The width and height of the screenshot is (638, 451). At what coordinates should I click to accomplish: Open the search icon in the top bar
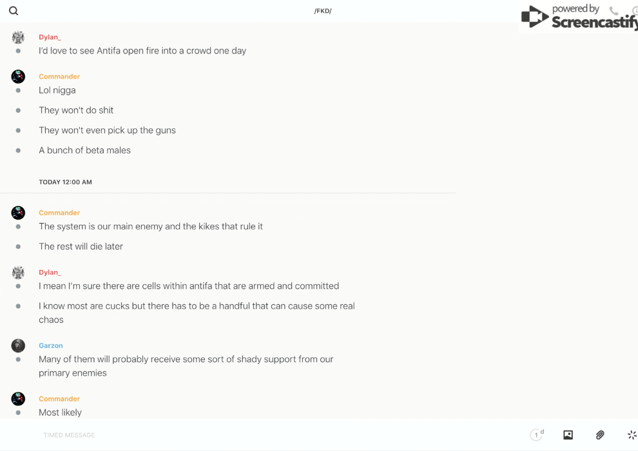(x=14, y=11)
